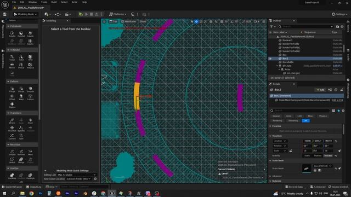Open the Settings button in toolbar

click(x=339, y=14)
